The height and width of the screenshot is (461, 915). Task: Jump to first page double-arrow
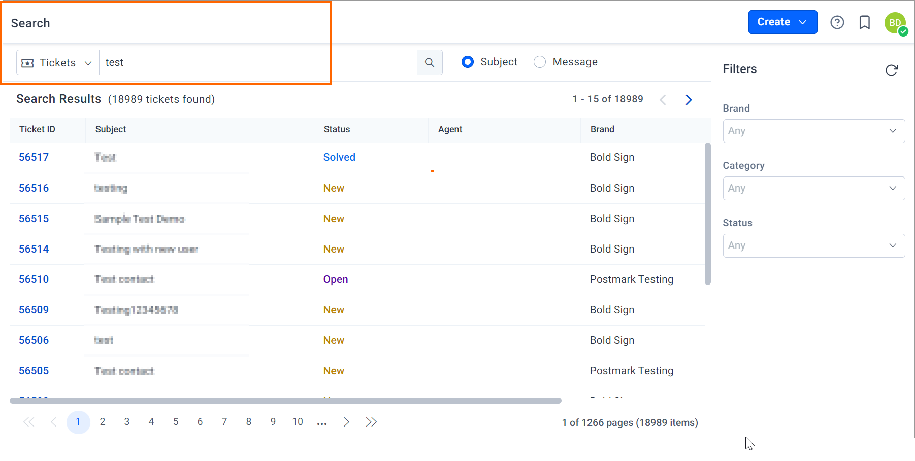(x=29, y=422)
